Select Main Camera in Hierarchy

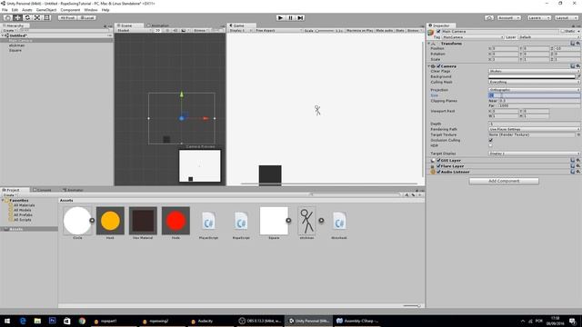56,40
